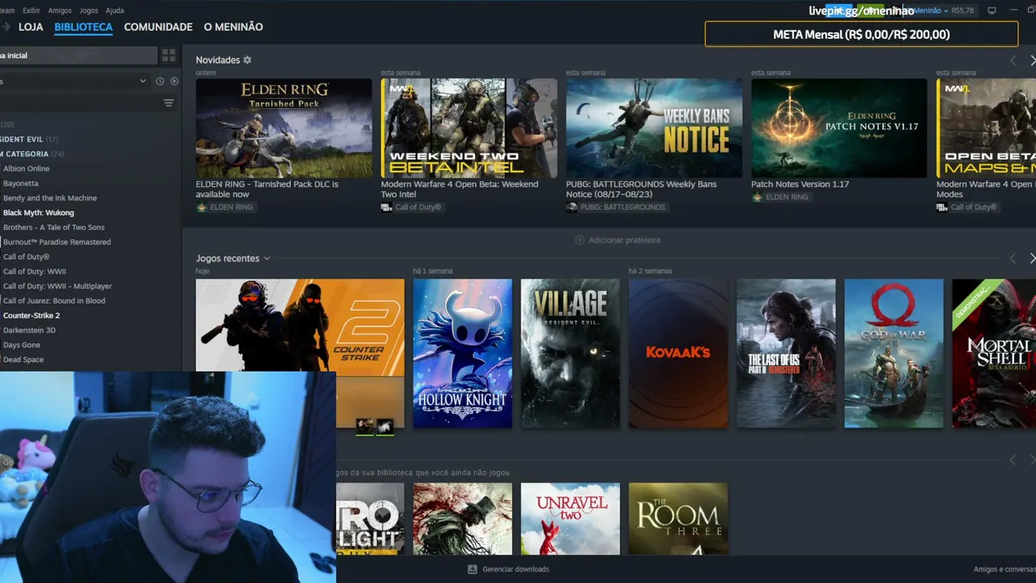Screen dimensions: 1036x583
Task: Select Black Myth: Wukong in the list
Action: [x=38, y=213]
